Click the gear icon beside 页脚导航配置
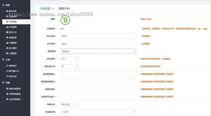The image size is (211, 116). 7,94
